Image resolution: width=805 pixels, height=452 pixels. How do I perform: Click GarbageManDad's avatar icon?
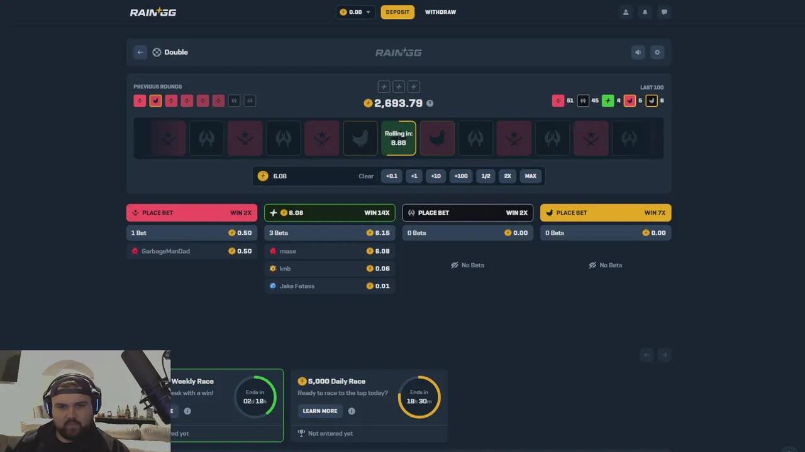click(x=135, y=251)
